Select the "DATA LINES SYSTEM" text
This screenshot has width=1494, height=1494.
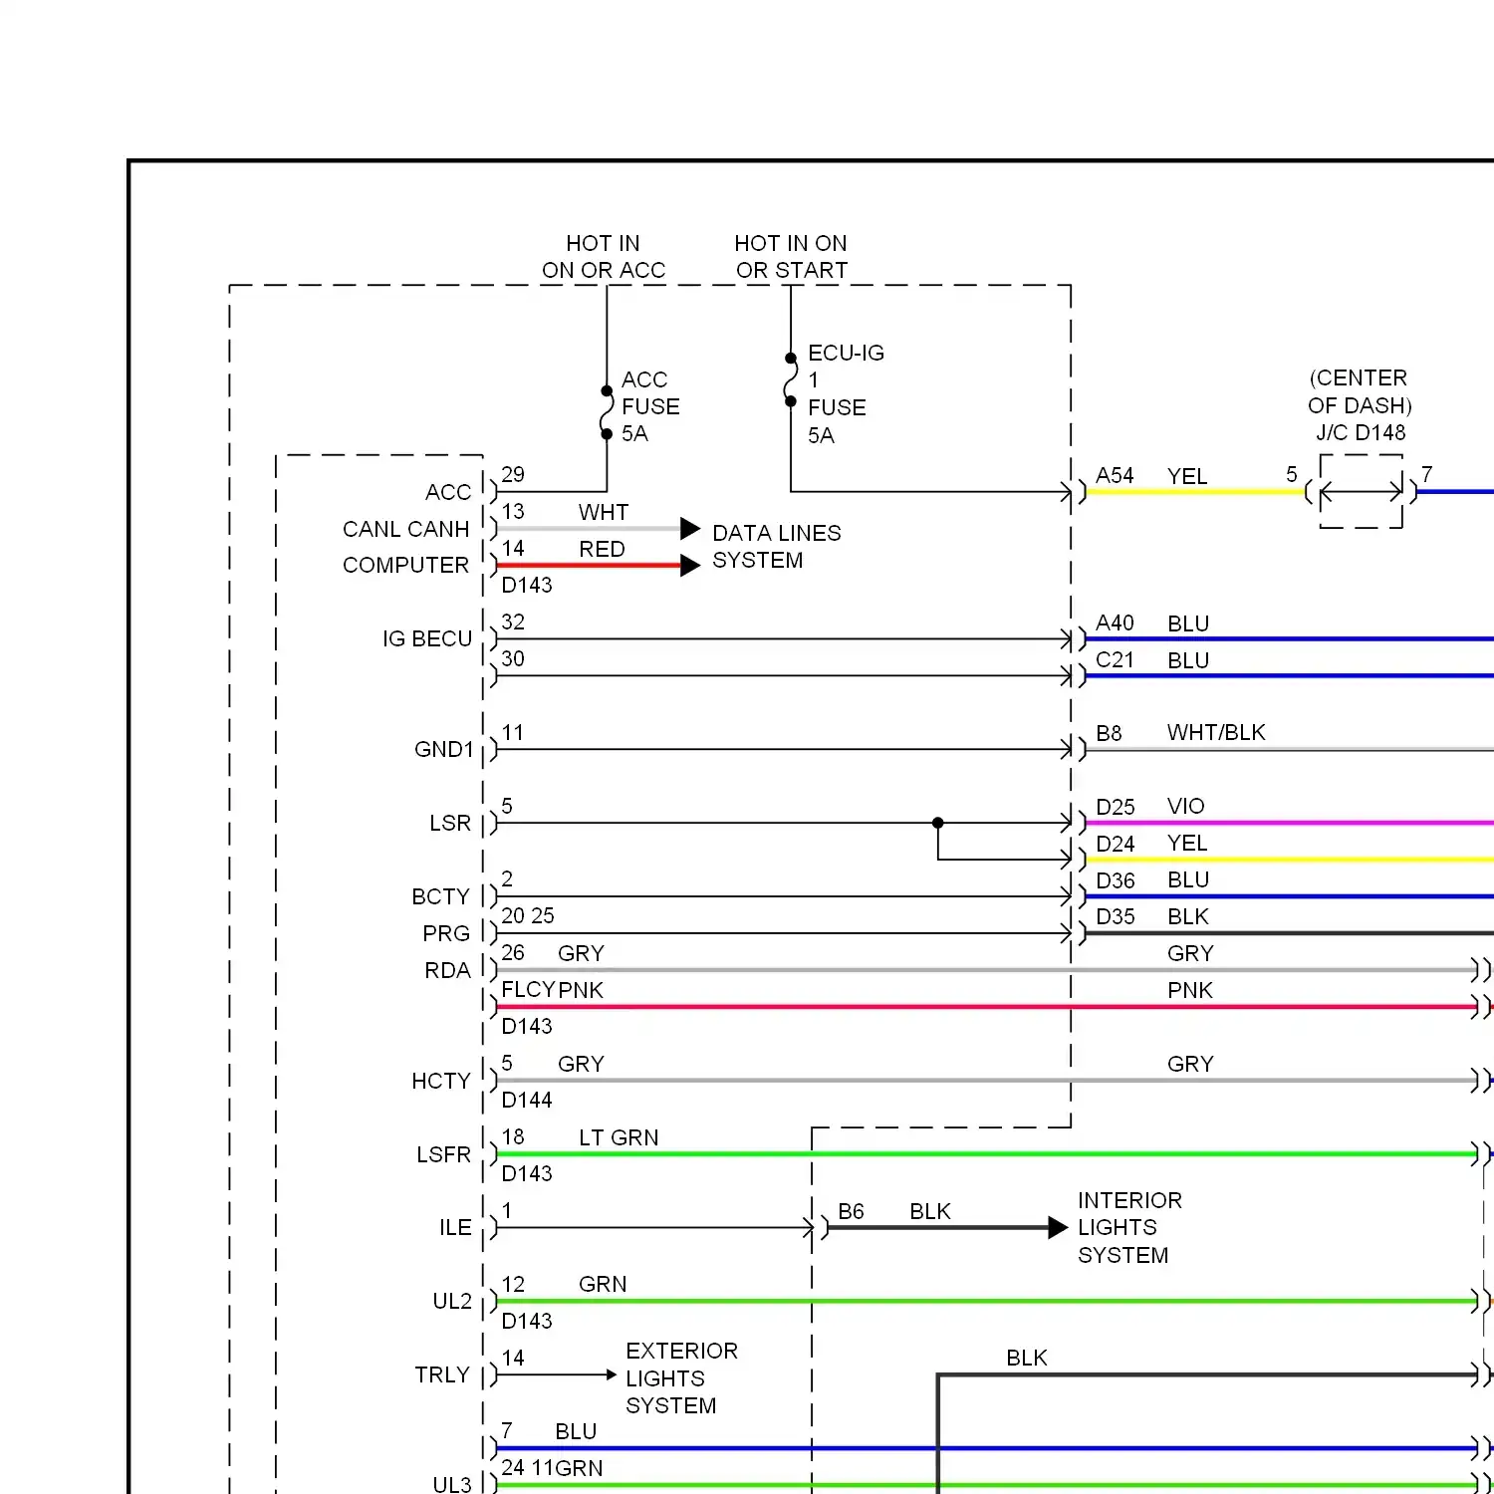(776, 547)
